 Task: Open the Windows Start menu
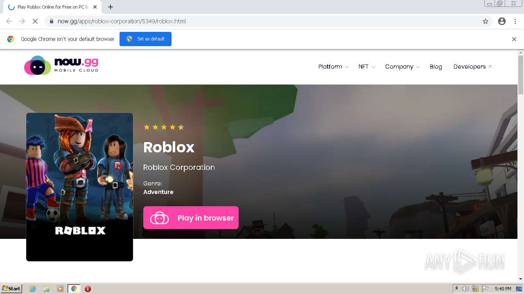click(x=11, y=289)
